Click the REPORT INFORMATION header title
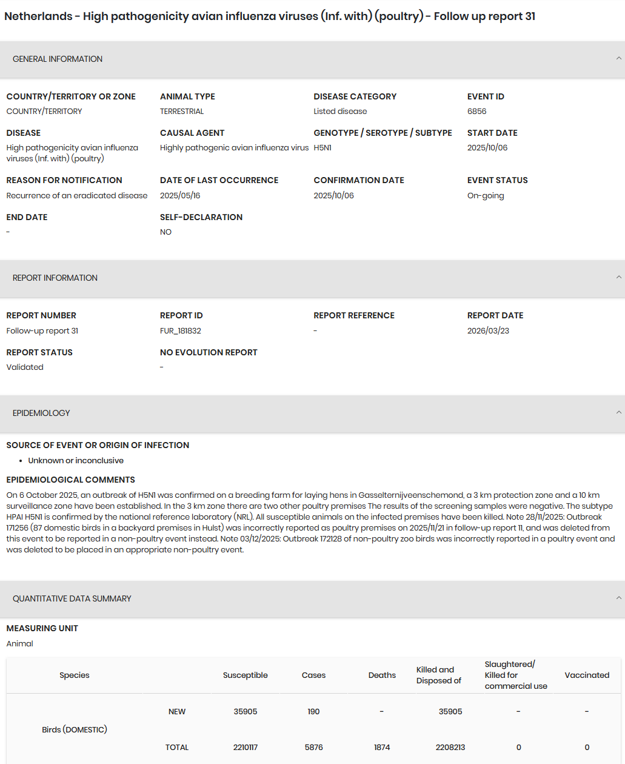 click(55, 278)
